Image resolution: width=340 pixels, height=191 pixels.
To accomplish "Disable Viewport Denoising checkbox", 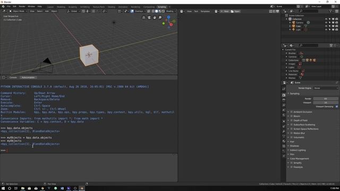I will [x=337, y=107].
